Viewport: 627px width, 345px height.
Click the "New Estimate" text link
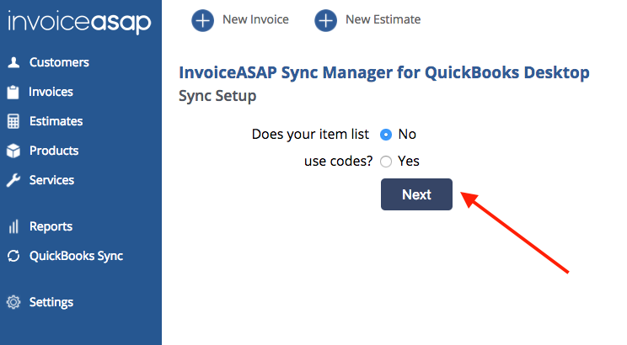click(383, 19)
